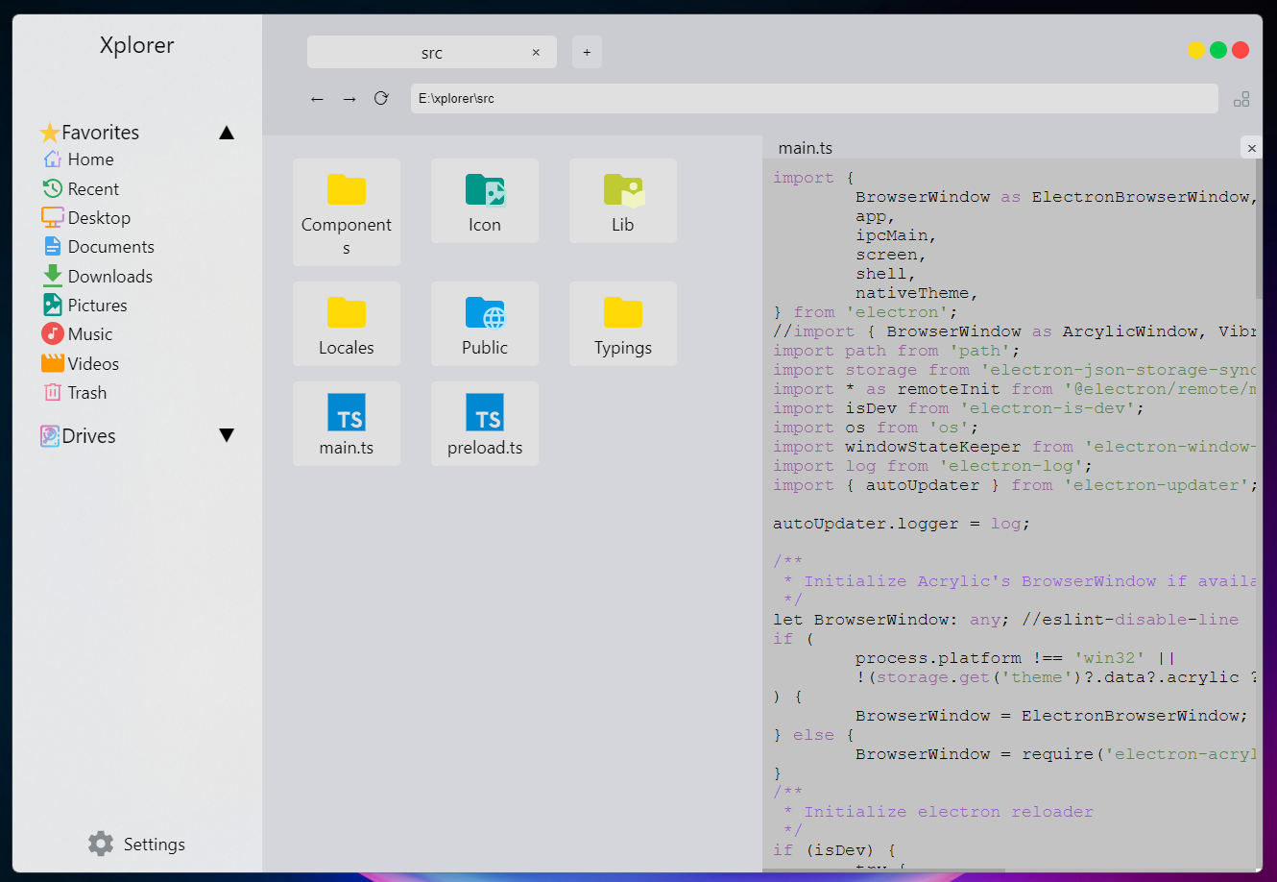
Task: Collapse the Favorites section arrow
Action: click(227, 133)
